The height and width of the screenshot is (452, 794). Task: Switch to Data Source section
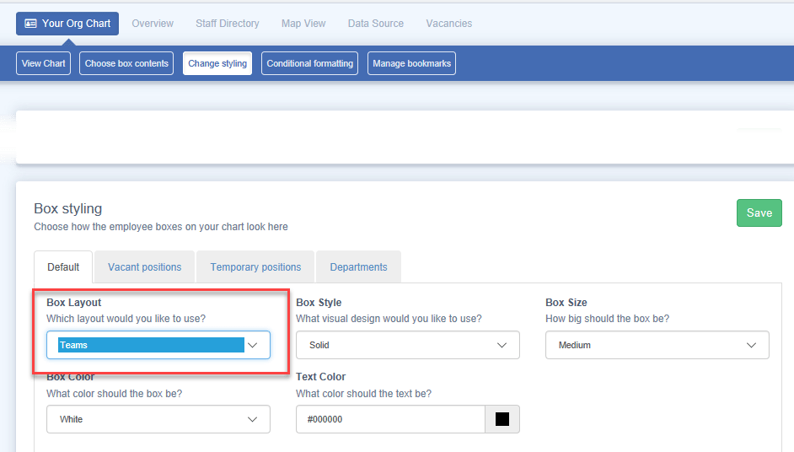point(375,24)
